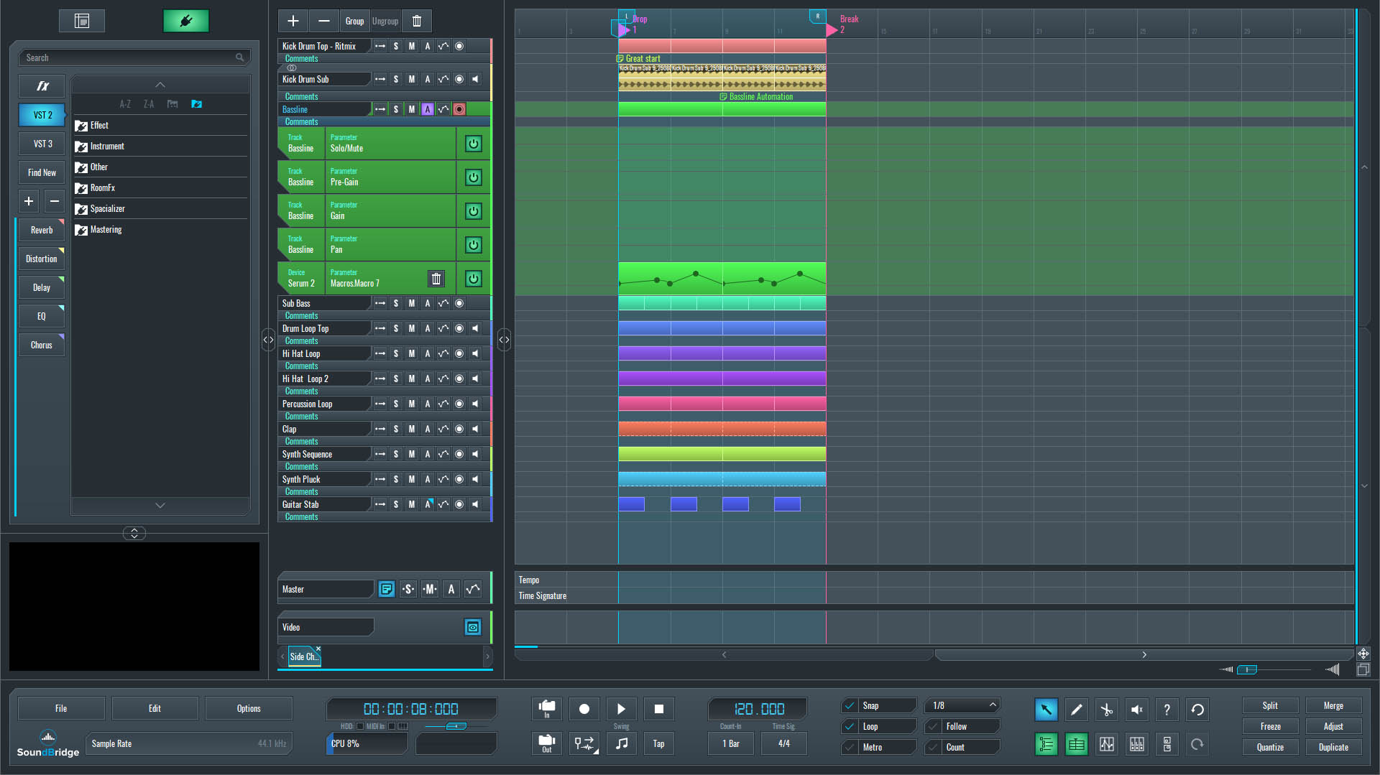Viewport: 1380px width, 775px height.
Task: Click the undo arrow icon
Action: pyautogui.click(x=1197, y=710)
